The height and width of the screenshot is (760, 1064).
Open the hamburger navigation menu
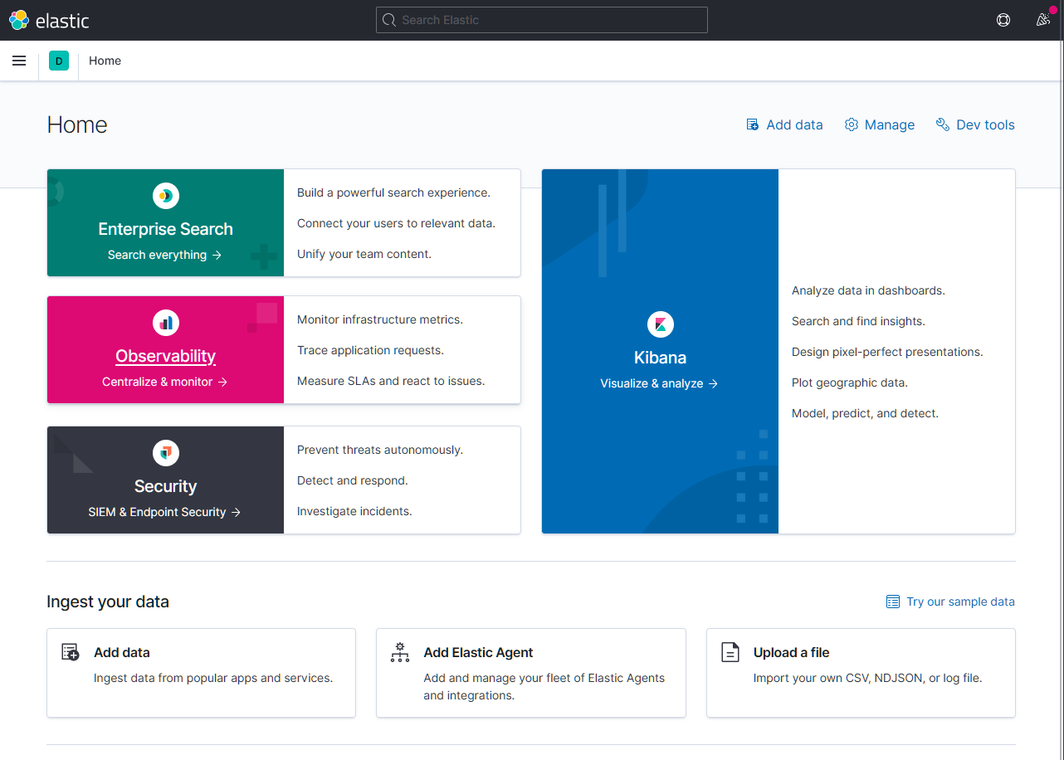click(19, 60)
